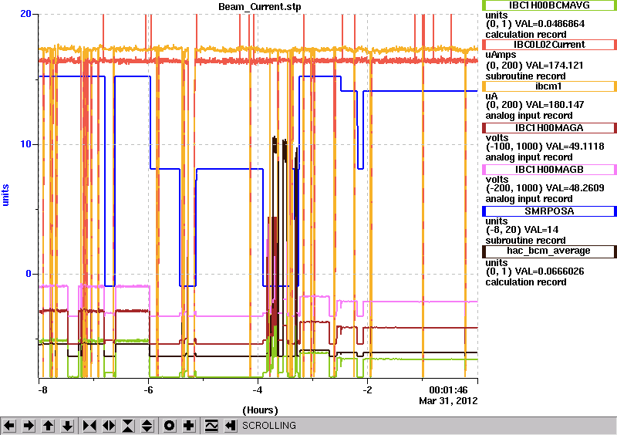Select the ibcm1 curve legend
The image size is (617, 435).
(x=549, y=86)
